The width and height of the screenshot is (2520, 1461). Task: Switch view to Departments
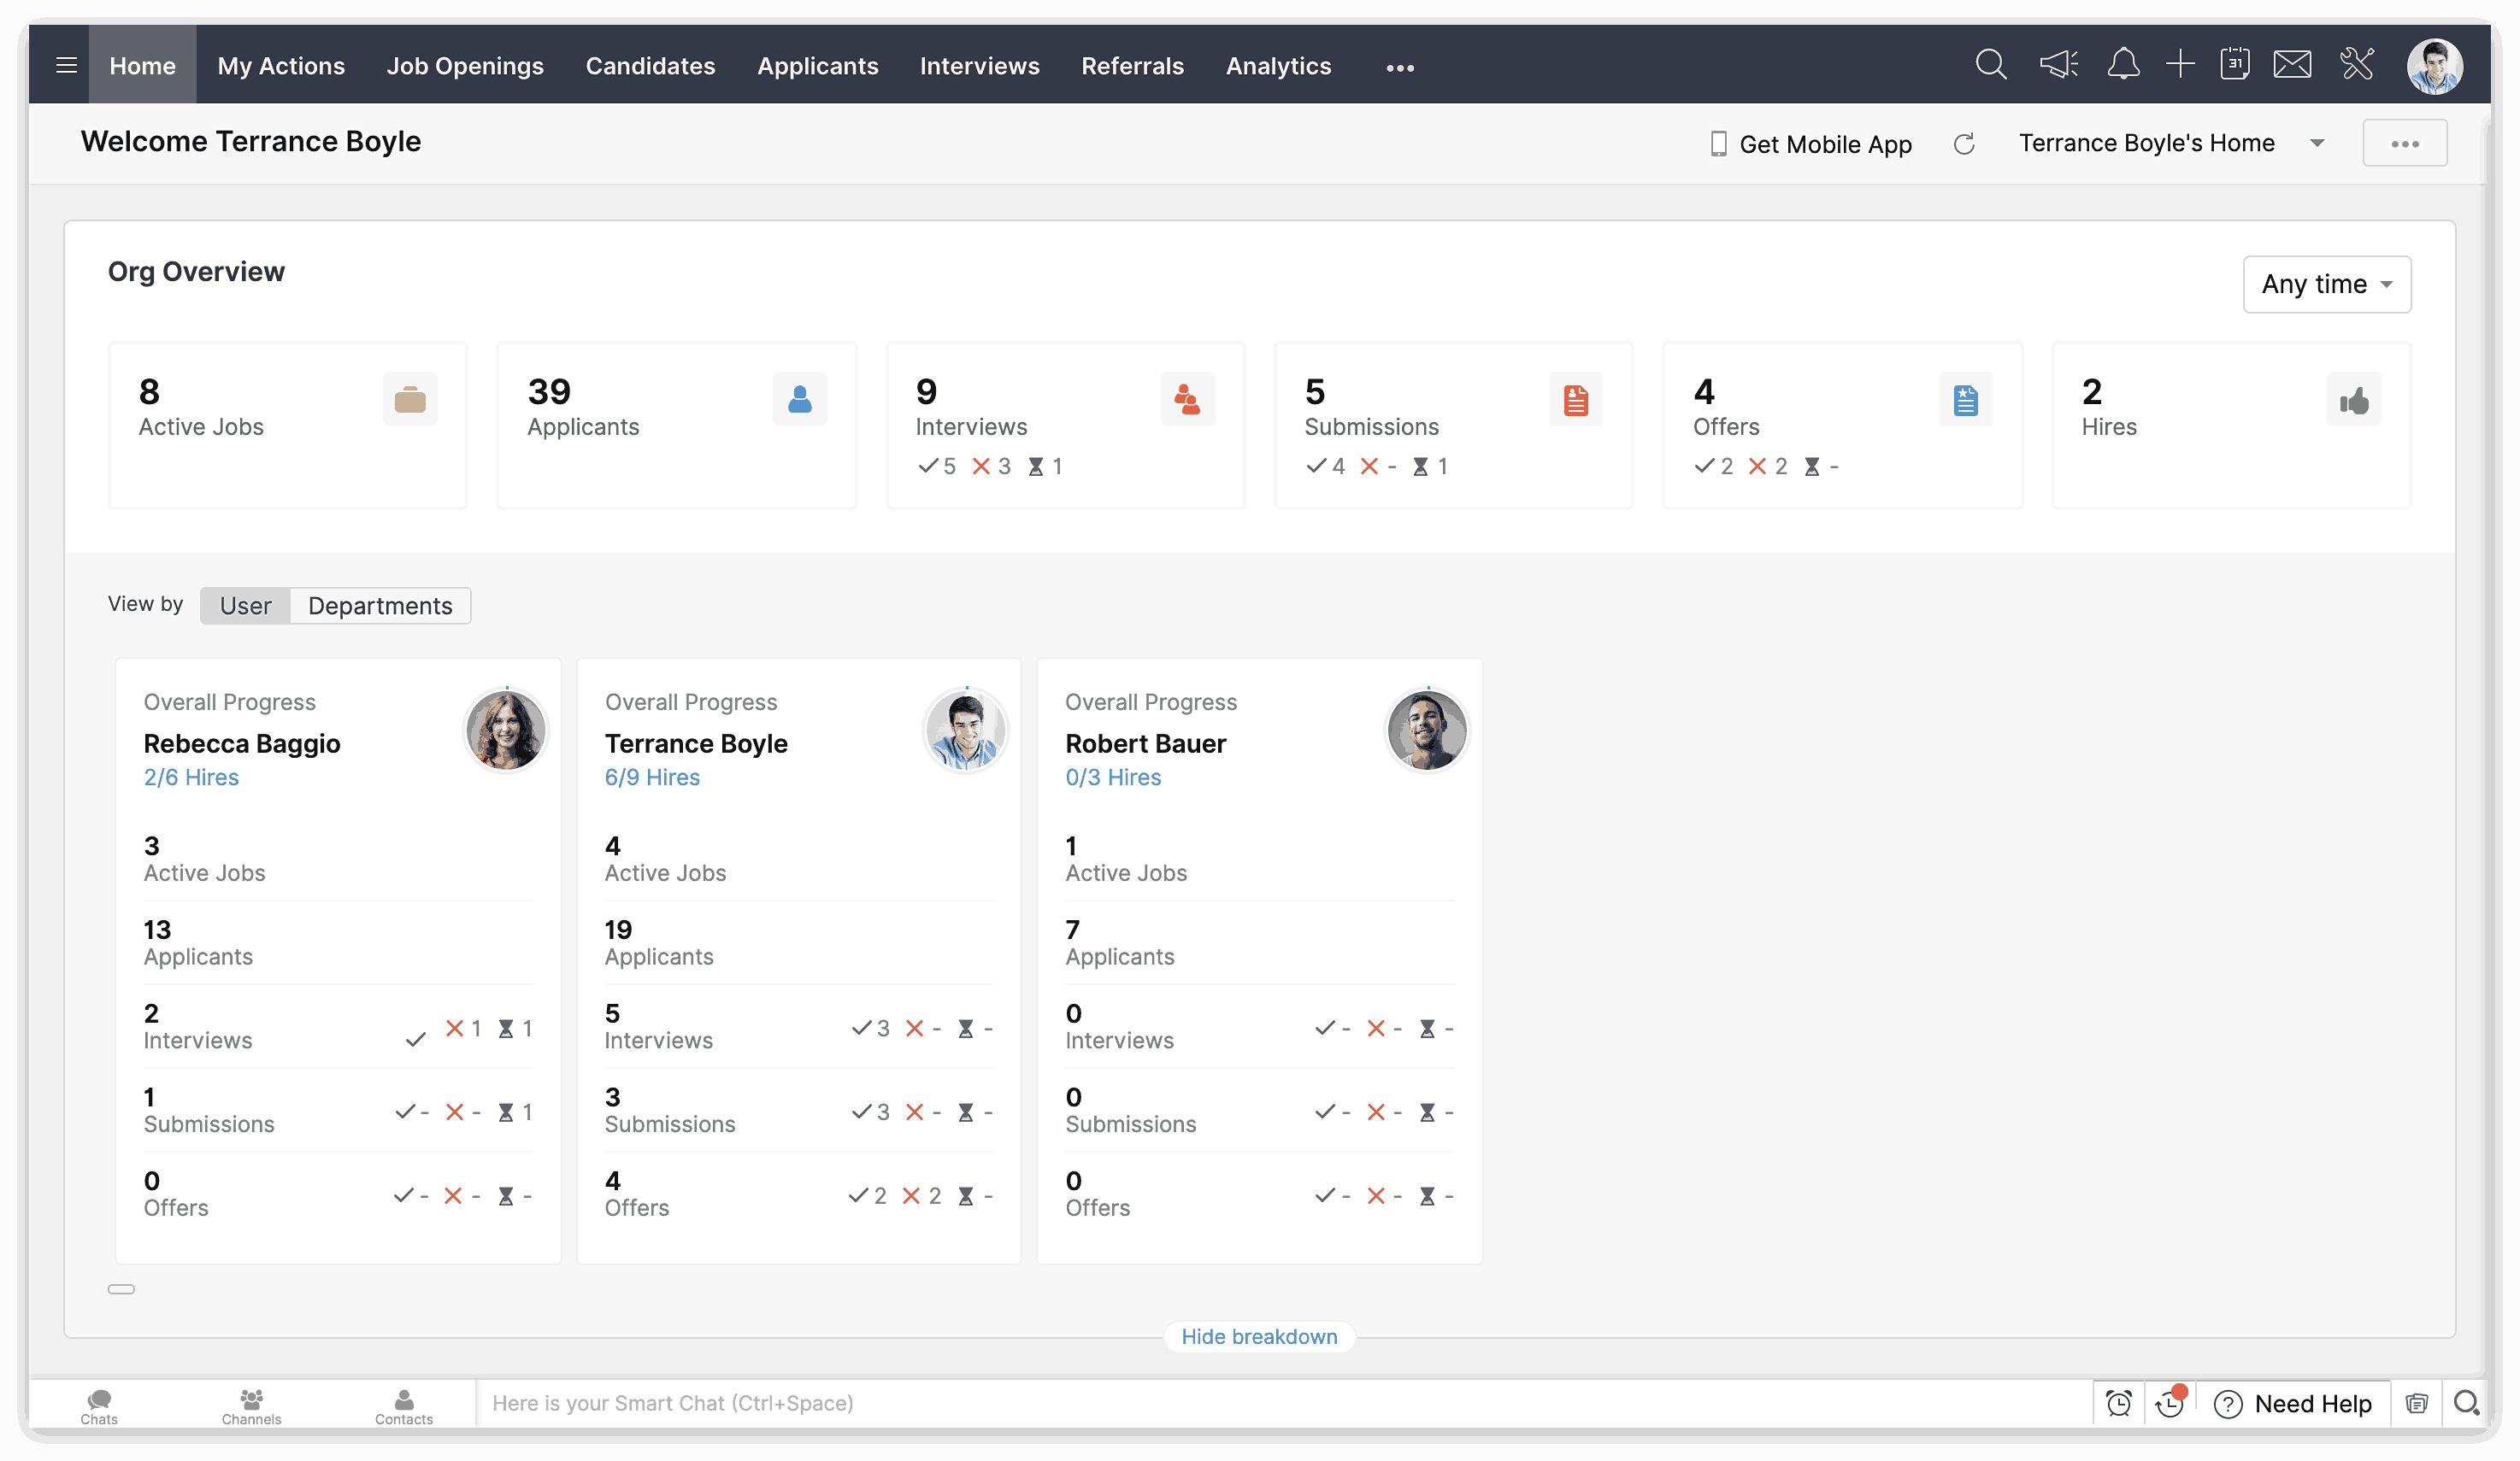point(380,606)
